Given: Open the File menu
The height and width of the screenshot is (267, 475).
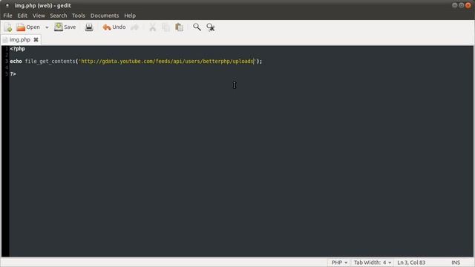Looking at the screenshot, I should 7,16.
